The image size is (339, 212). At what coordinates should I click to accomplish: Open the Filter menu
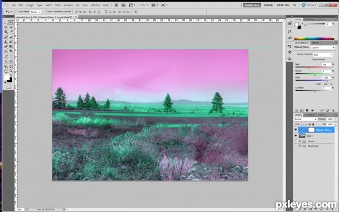[x=58, y=5]
